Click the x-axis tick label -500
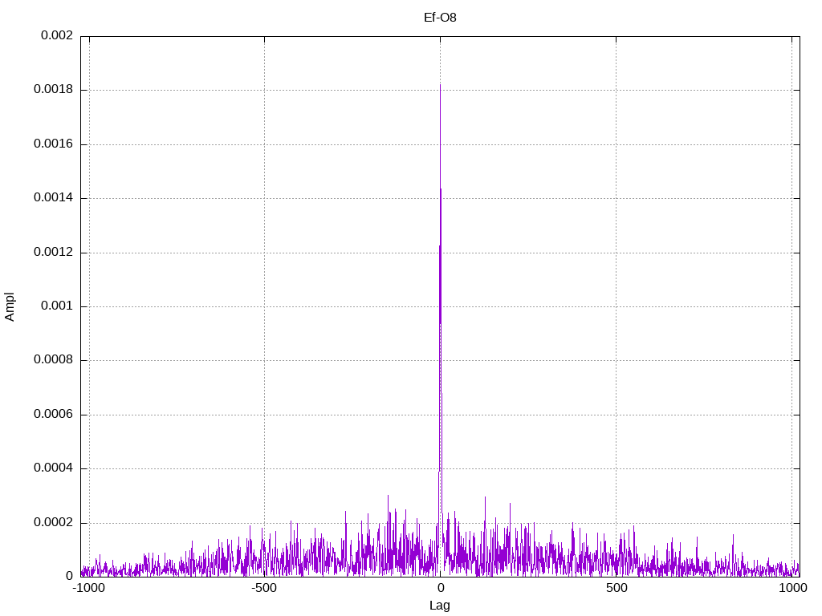This screenshot has height=616, width=822. coord(263,588)
